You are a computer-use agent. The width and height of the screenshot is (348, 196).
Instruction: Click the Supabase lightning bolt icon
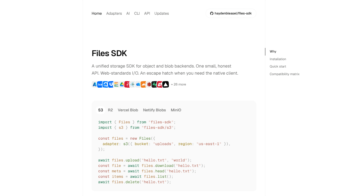click(154, 84)
